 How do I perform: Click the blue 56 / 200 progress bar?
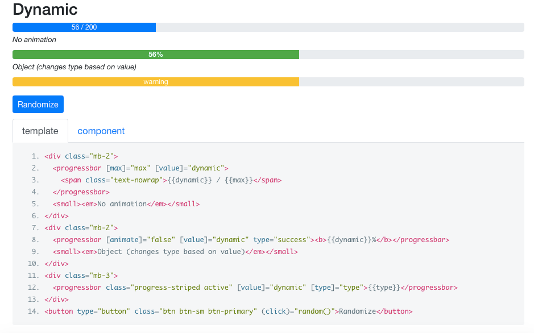point(84,27)
